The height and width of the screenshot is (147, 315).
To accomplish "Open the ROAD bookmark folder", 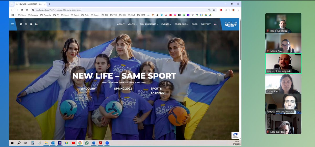I will [x=141, y=15].
